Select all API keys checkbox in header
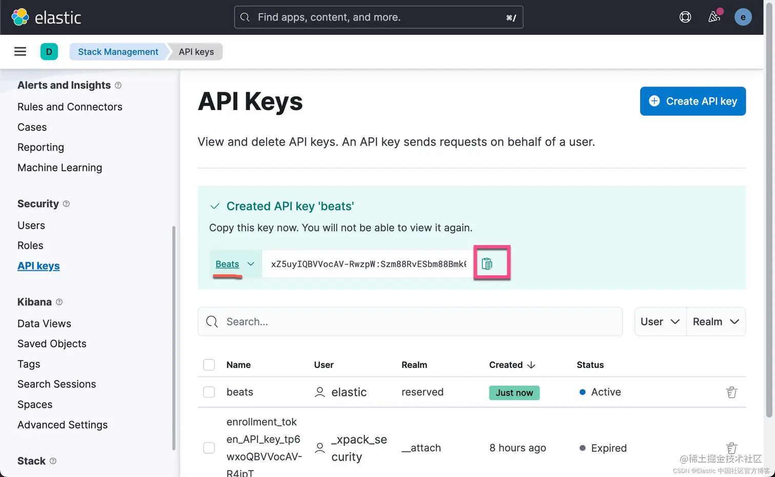Image resolution: width=775 pixels, height=477 pixels. pyautogui.click(x=209, y=365)
